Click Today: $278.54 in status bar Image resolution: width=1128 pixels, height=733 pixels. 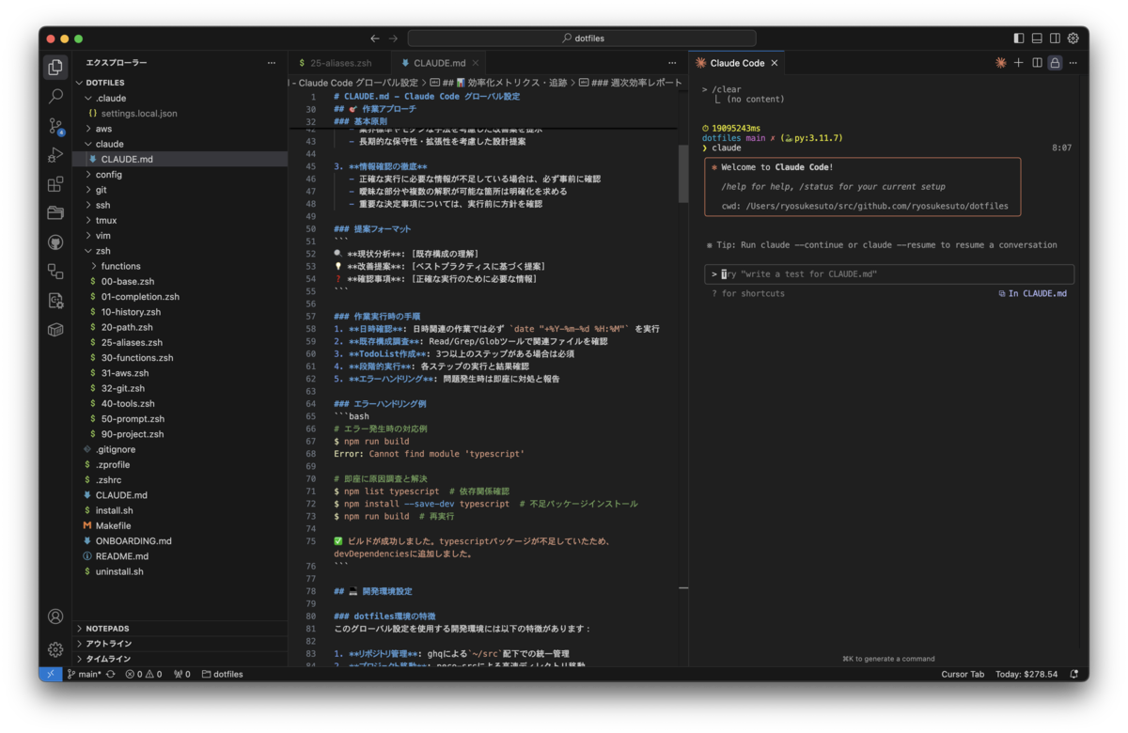tap(1026, 674)
